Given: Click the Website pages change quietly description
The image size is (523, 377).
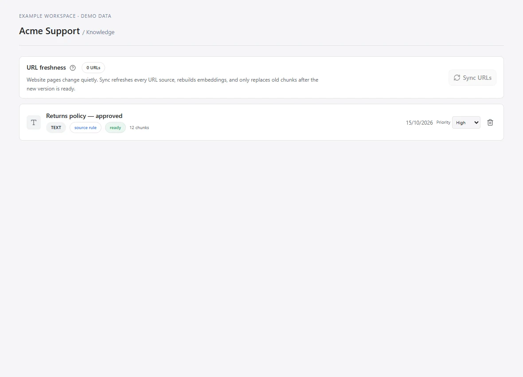Looking at the screenshot, I should [x=172, y=84].
